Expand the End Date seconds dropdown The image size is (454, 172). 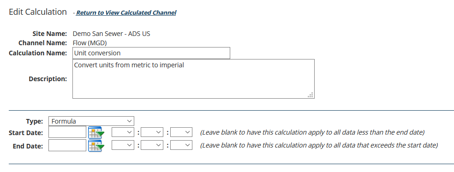181,145
